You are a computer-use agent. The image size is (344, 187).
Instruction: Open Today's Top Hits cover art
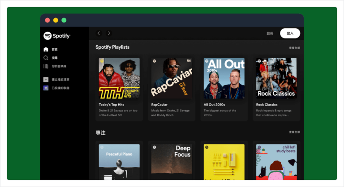[119, 78]
